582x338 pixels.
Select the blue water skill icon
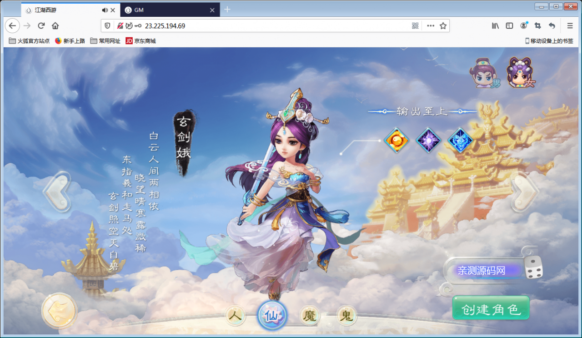(x=460, y=141)
